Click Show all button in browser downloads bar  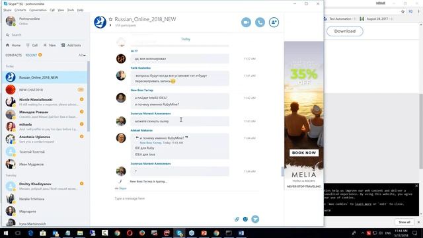tap(404, 222)
